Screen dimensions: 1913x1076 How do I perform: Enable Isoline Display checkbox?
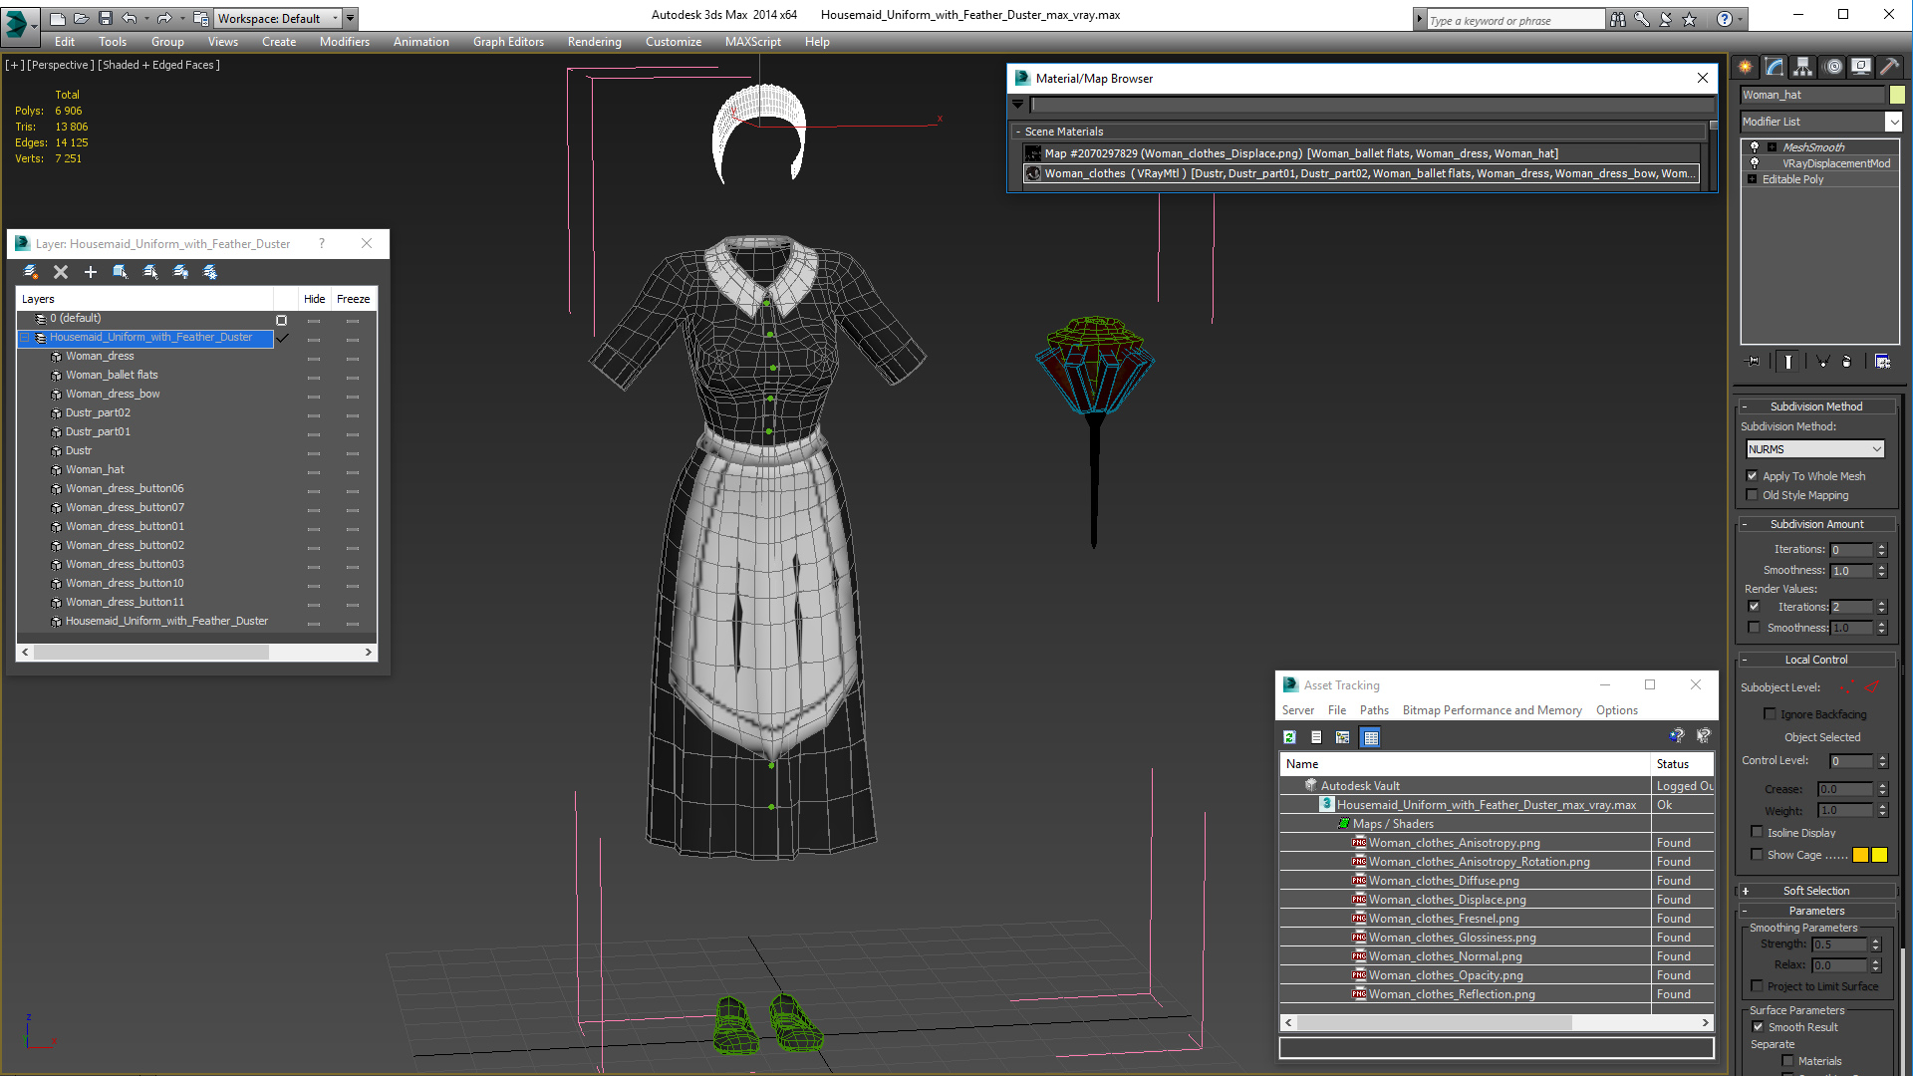pyautogui.click(x=1758, y=833)
